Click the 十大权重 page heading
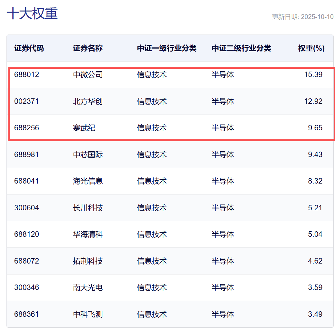The width and height of the screenshot is (335, 330). coord(32,14)
